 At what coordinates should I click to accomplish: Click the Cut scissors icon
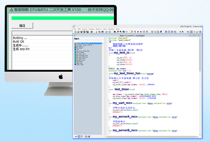pos(96,32)
